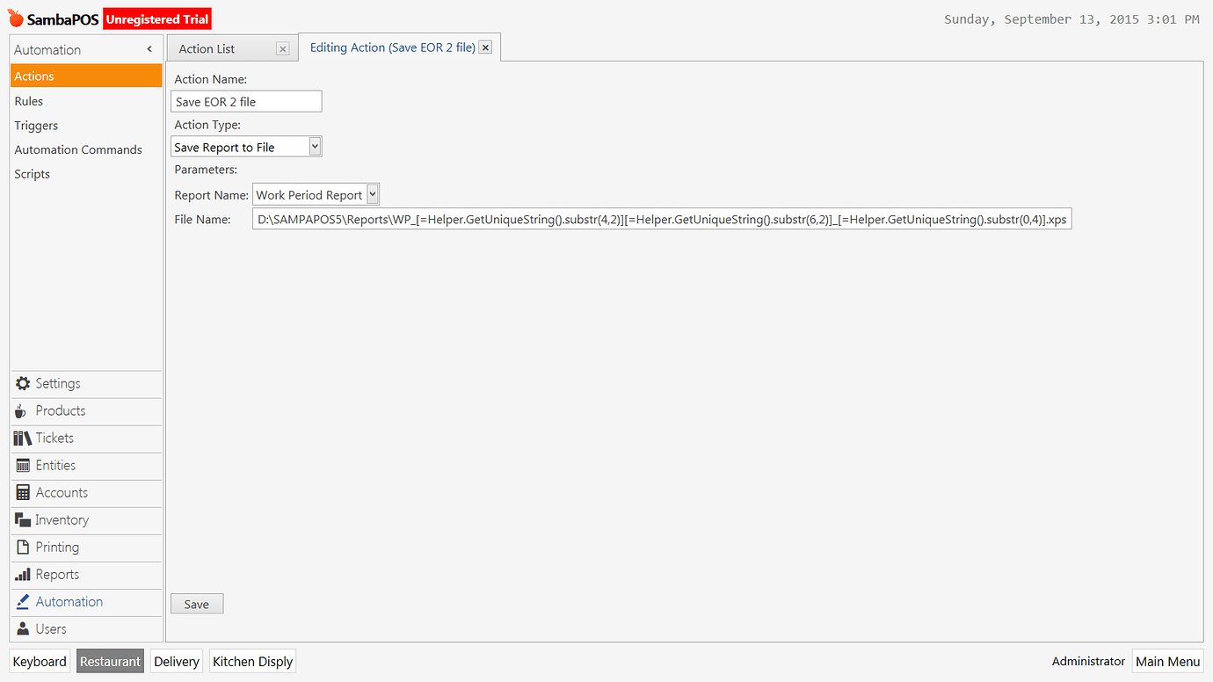Save the Save EOR 2 file action
Image resolution: width=1213 pixels, height=682 pixels.
tap(196, 604)
